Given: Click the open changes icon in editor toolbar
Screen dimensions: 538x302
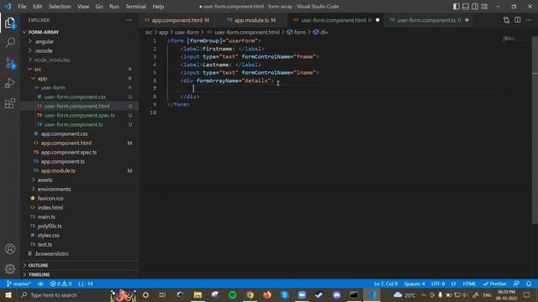Looking at the screenshot, I should point(506,20).
